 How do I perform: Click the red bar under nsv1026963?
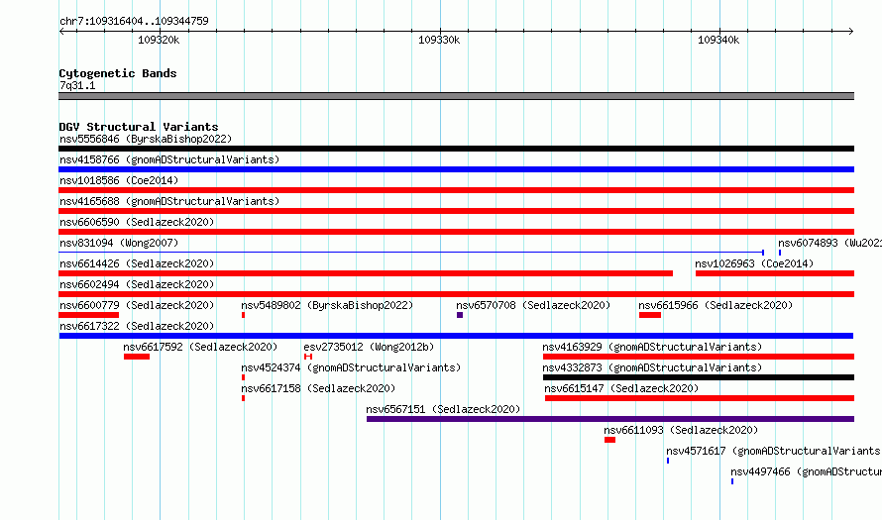775,273
